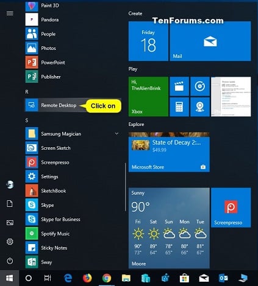Open Cortana circle on taskbar

pos(29,278)
